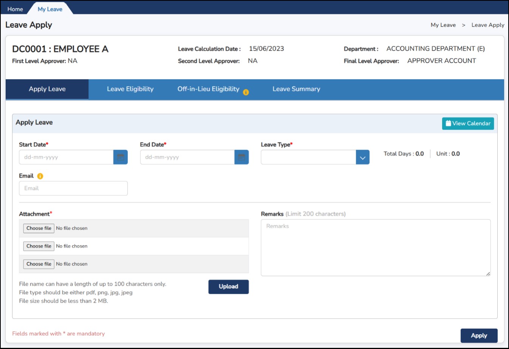Select the Apply Leave tab
The height and width of the screenshot is (349, 509).
(47, 89)
